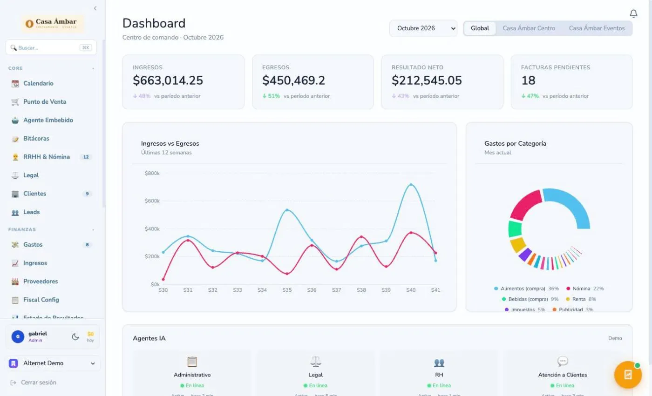Click the Calendario sidebar icon
The height and width of the screenshot is (396, 652).
pyautogui.click(x=15, y=84)
